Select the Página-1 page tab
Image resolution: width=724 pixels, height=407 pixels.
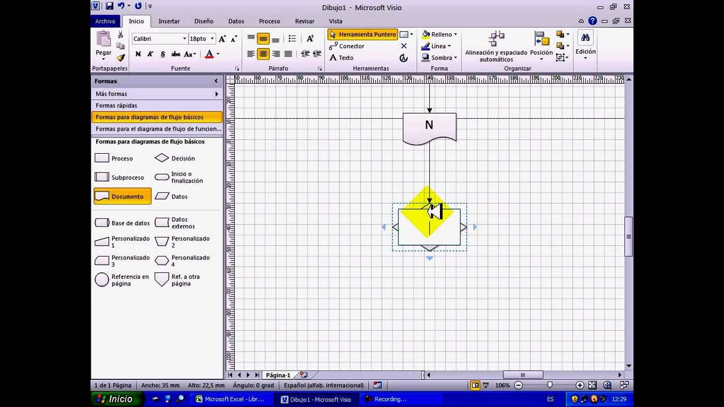pos(278,375)
